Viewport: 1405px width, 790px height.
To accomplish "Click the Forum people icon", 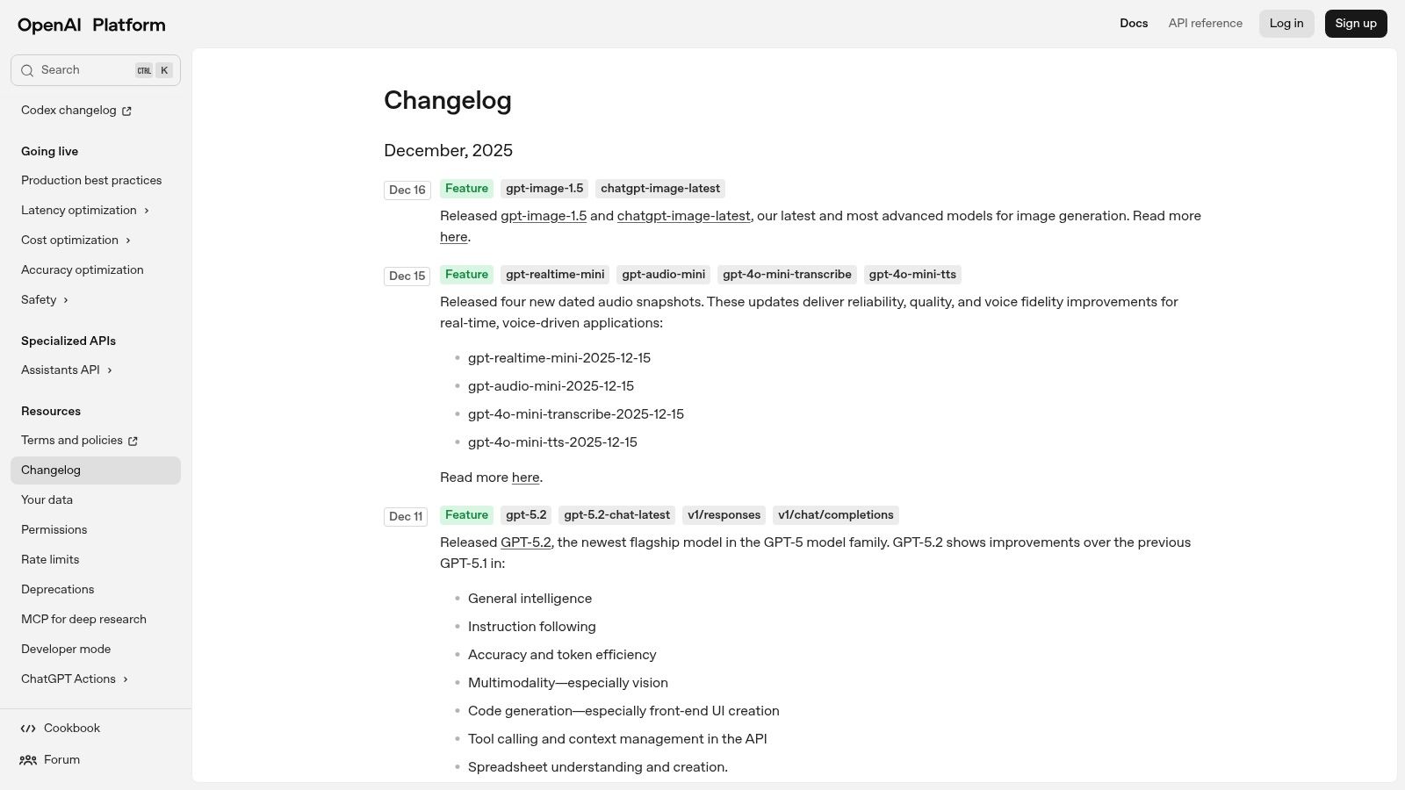I will 27,759.
